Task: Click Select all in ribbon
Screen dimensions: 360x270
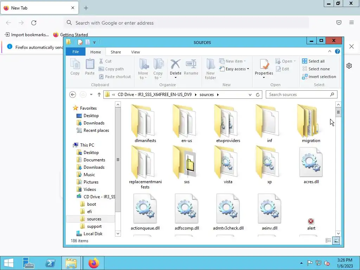Action: point(313,61)
